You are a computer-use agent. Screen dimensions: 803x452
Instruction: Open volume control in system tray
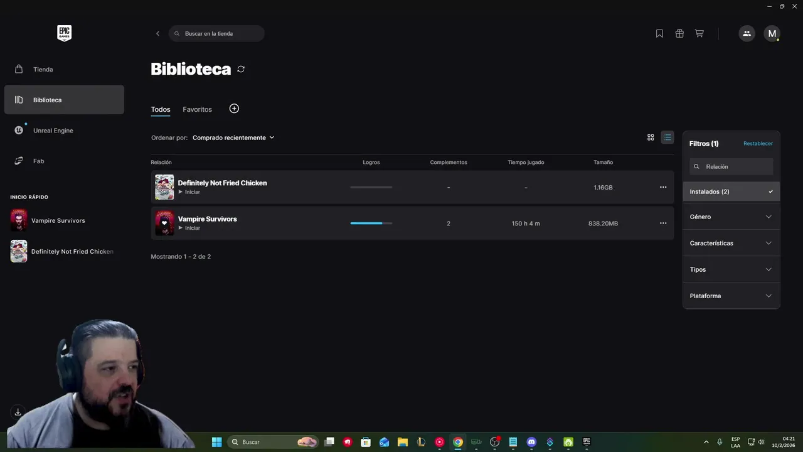(x=761, y=442)
